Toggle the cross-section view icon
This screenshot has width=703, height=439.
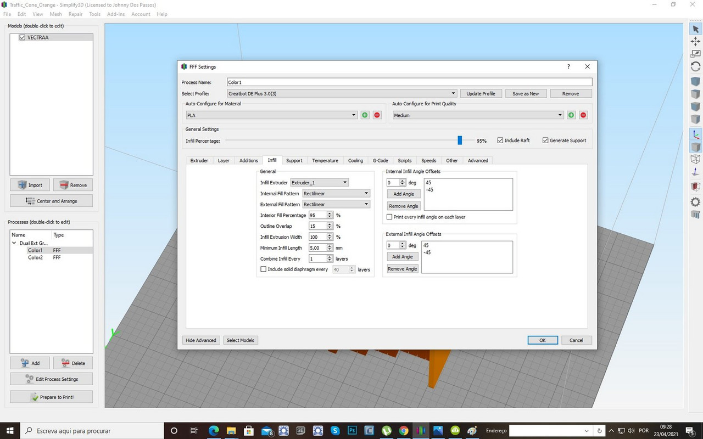[x=695, y=187]
